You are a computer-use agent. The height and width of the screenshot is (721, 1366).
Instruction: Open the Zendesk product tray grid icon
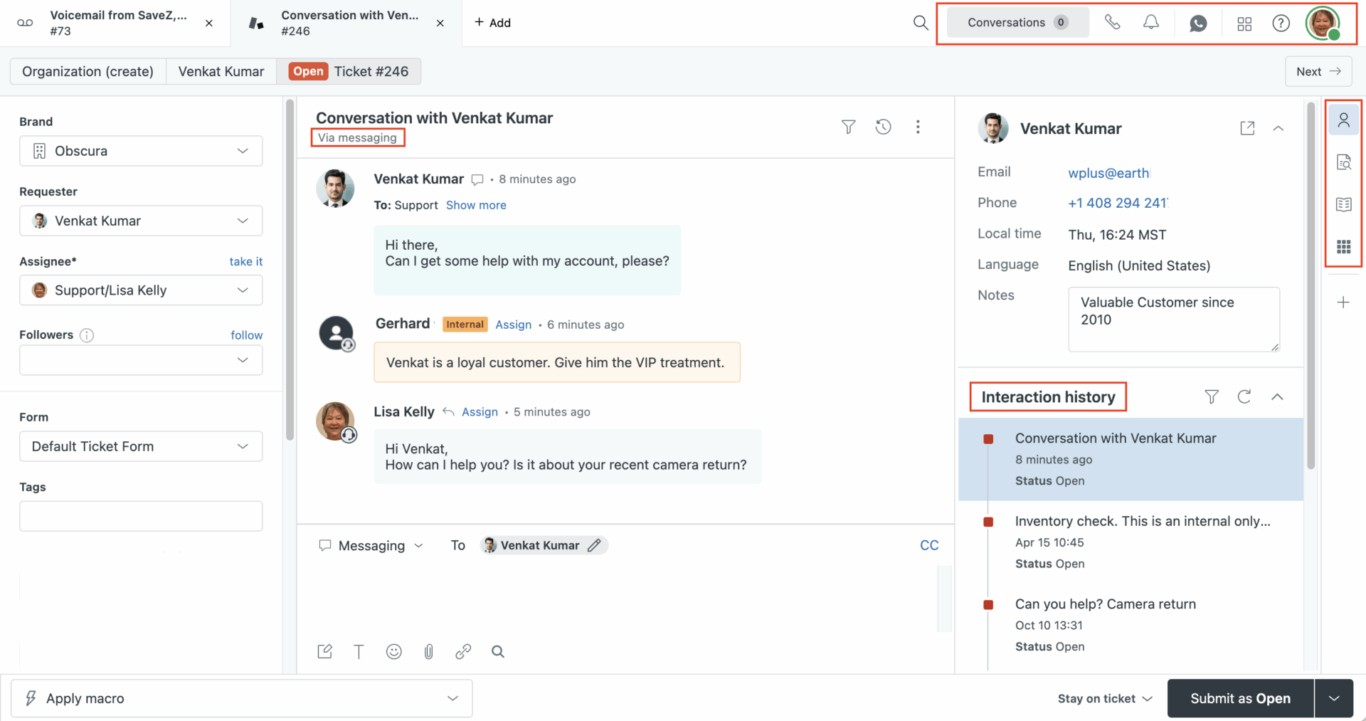[1244, 23]
